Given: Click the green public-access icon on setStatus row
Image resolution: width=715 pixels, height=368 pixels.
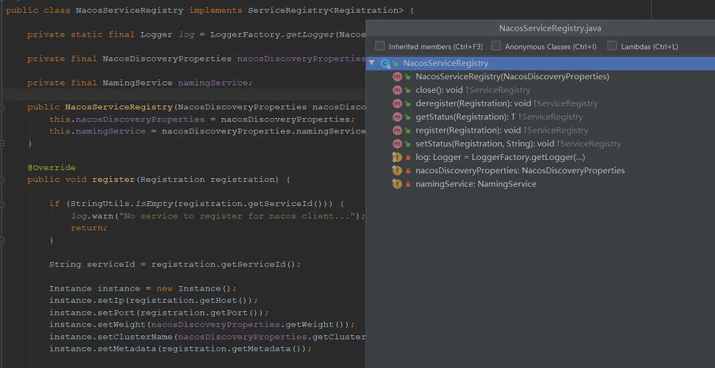Looking at the screenshot, I should [x=408, y=144].
